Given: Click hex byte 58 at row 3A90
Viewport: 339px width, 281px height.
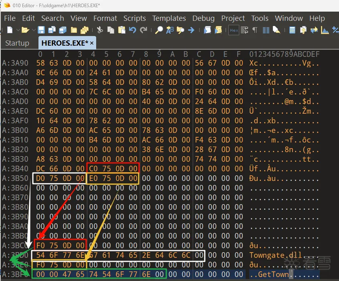Looking at the screenshot, I should [40, 63].
